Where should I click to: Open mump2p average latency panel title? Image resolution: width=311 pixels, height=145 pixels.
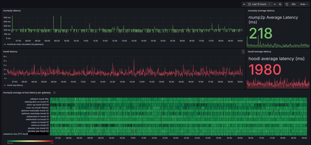point(261,11)
